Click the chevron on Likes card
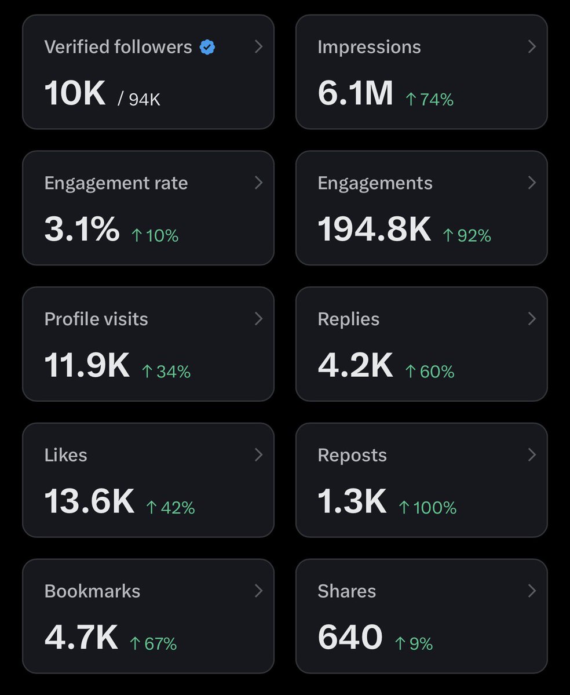This screenshot has width=570, height=695. coord(259,455)
